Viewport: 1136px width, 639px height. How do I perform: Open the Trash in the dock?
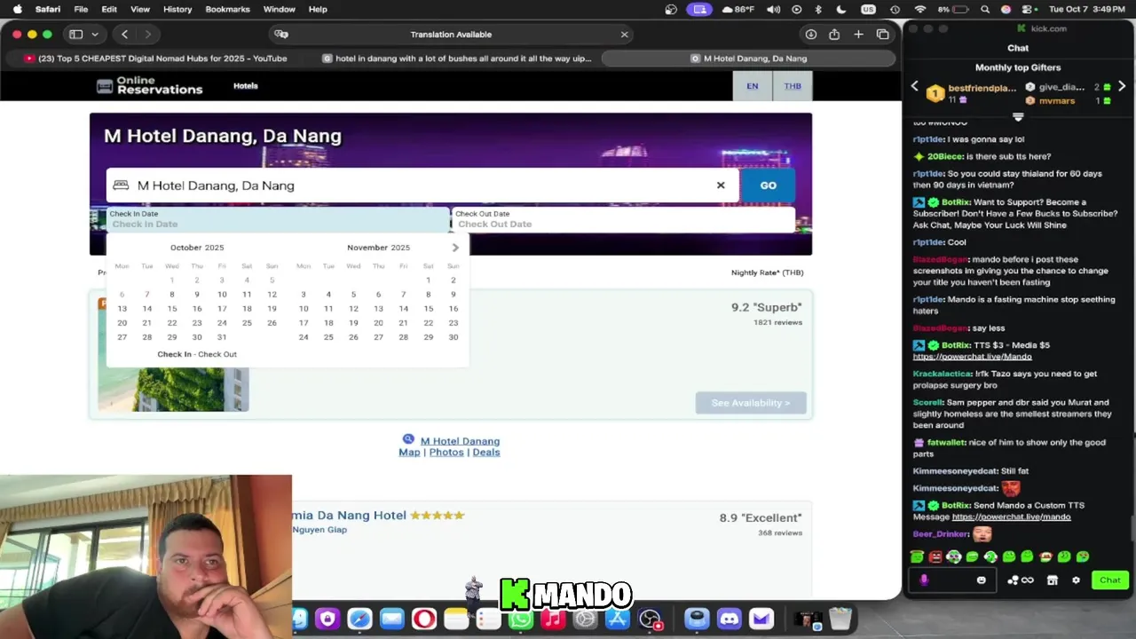(x=840, y=619)
